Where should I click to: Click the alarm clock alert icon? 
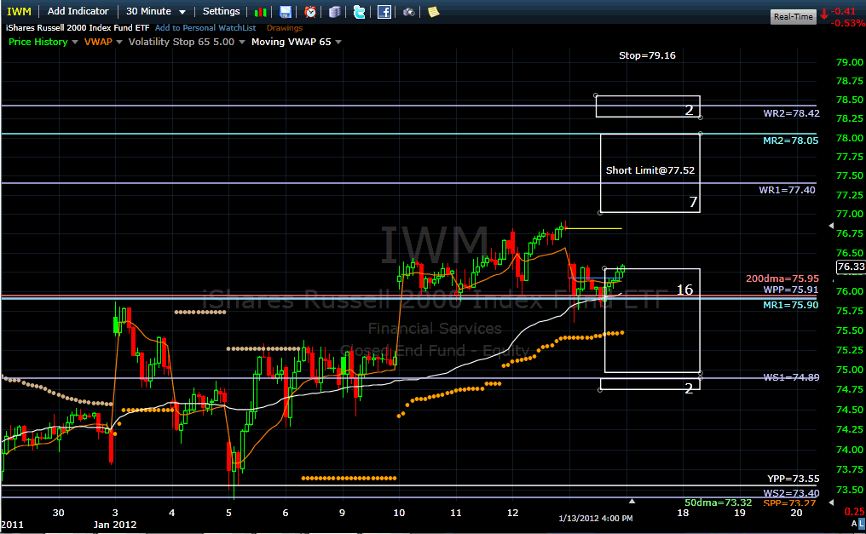point(310,12)
